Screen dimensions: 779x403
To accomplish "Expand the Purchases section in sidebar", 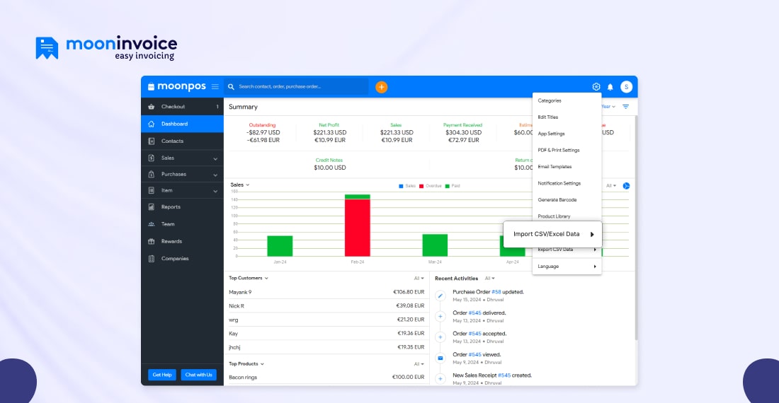I will click(182, 175).
